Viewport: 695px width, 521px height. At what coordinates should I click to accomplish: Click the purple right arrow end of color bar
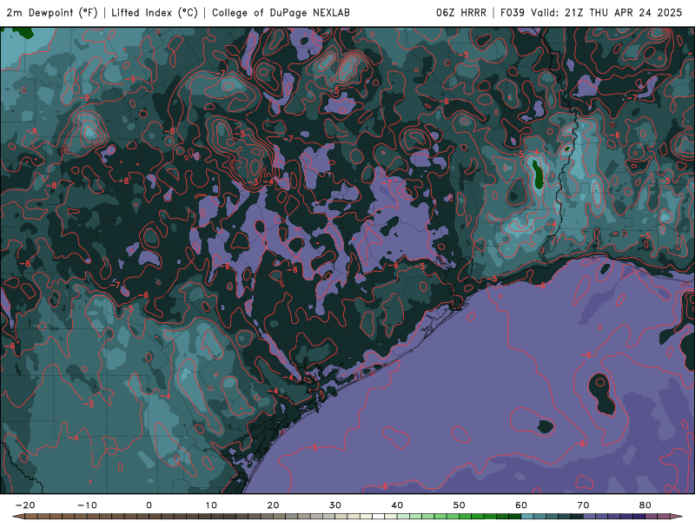pos(677,517)
